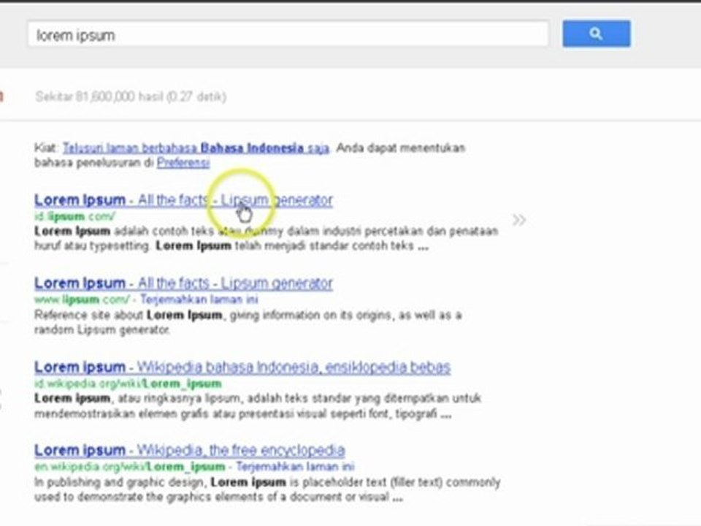Click the en.wikipedia.org/wiki/Lorem_ipsum URL
Image resolution: width=701 pixels, height=526 pixels.
130,467
